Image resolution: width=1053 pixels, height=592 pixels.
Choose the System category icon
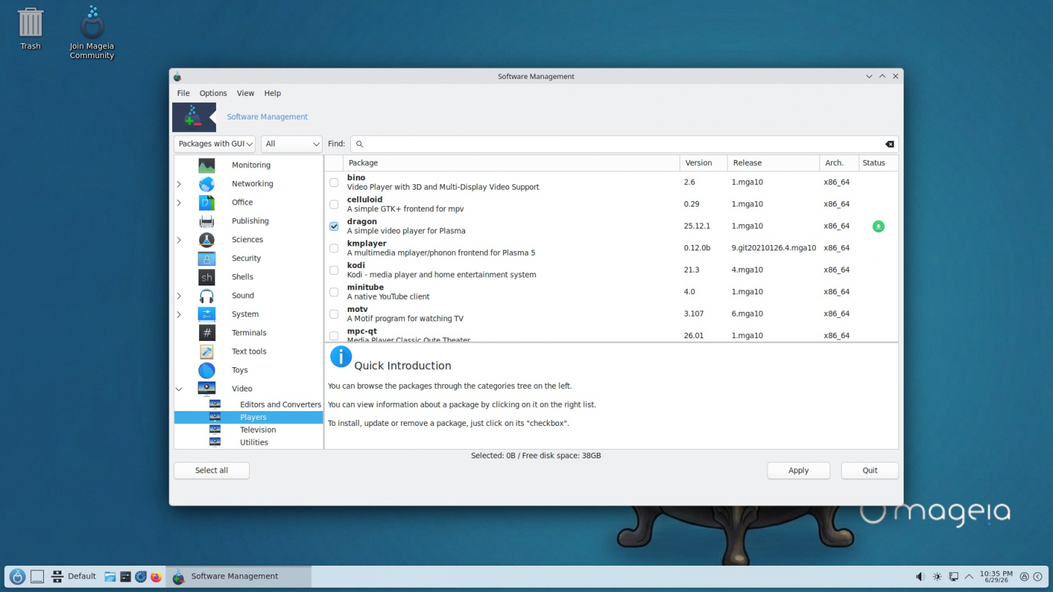(207, 315)
